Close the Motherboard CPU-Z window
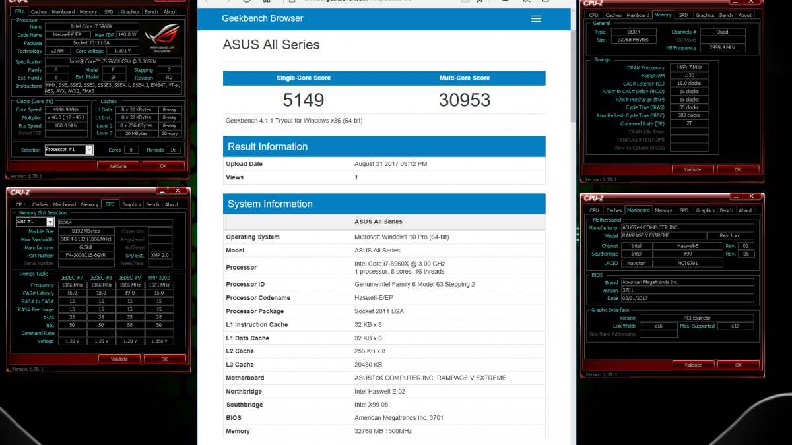Viewport: 792px width, 445px height. (750, 196)
